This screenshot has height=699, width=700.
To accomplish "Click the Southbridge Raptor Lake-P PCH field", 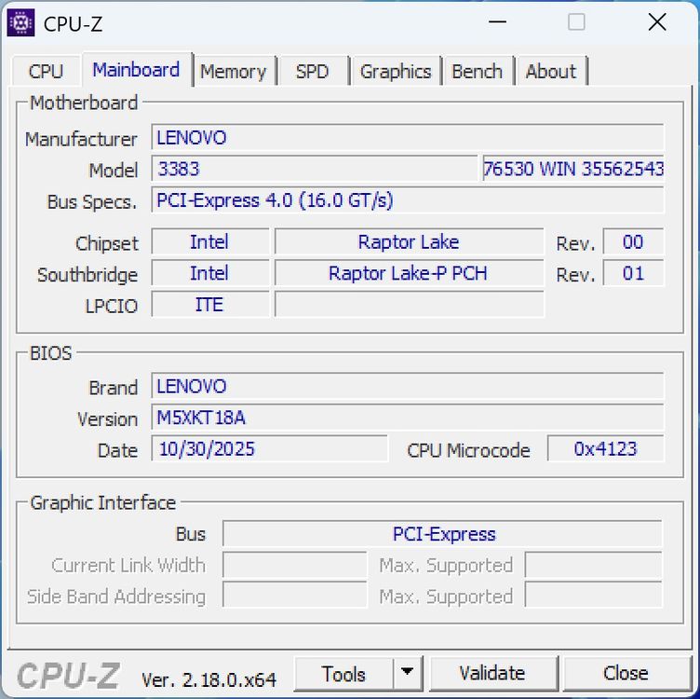I will 410,273.
